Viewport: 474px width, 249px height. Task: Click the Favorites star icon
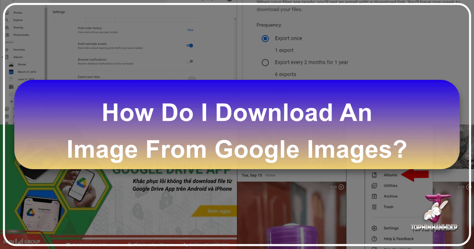pos(6,49)
